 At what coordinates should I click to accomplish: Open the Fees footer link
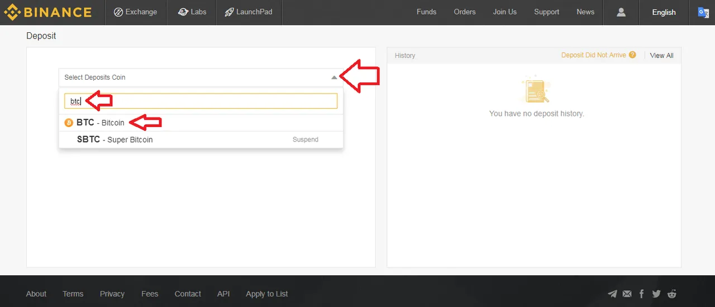tap(150, 294)
